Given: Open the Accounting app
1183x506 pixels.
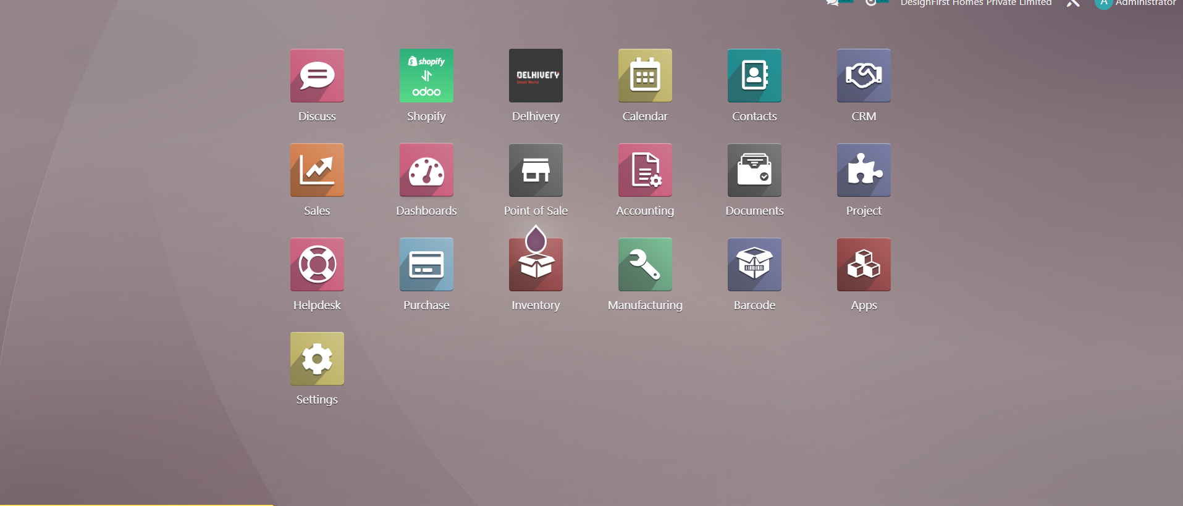Looking at the screenshot, I should point(645,170).
